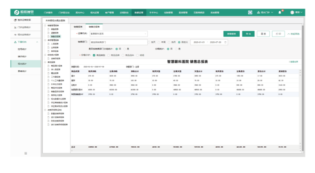The height and width of the screenshot is (173, 315).
Task: Collapse the 销售管理报表 tree node
Action: point(45,25)
